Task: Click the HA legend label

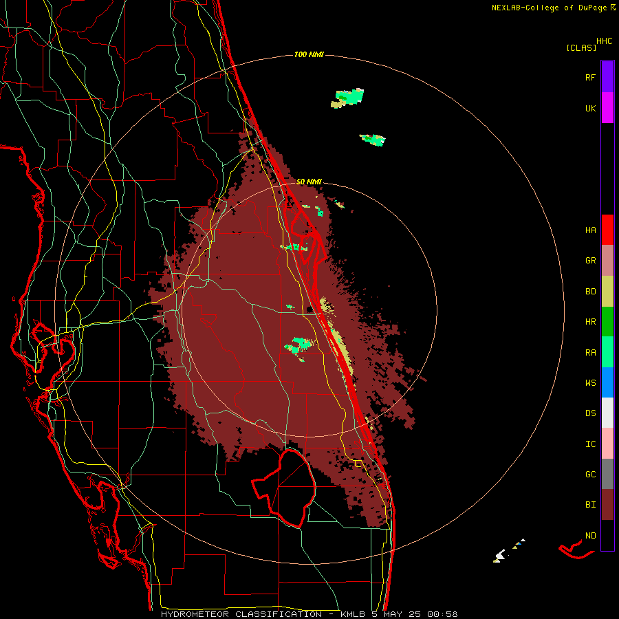Action: pyautogui.click(x=590, y=230)
